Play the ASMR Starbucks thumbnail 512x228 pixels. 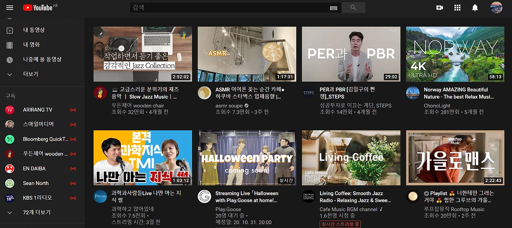(247, 54)
